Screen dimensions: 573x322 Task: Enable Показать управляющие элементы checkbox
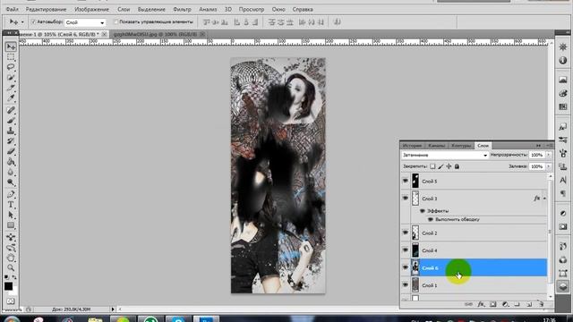115,21
